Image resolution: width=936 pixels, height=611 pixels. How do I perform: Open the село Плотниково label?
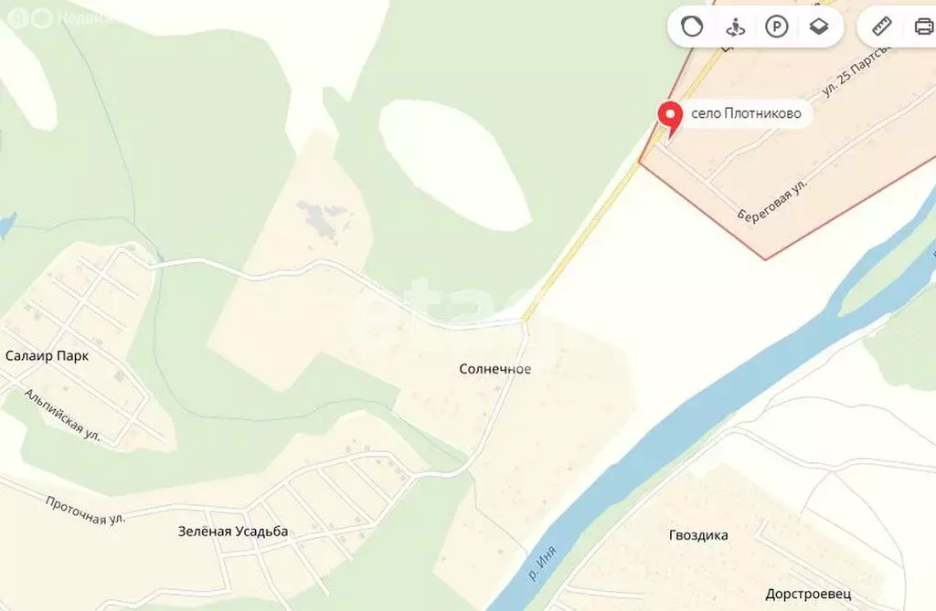pos(746,113)
